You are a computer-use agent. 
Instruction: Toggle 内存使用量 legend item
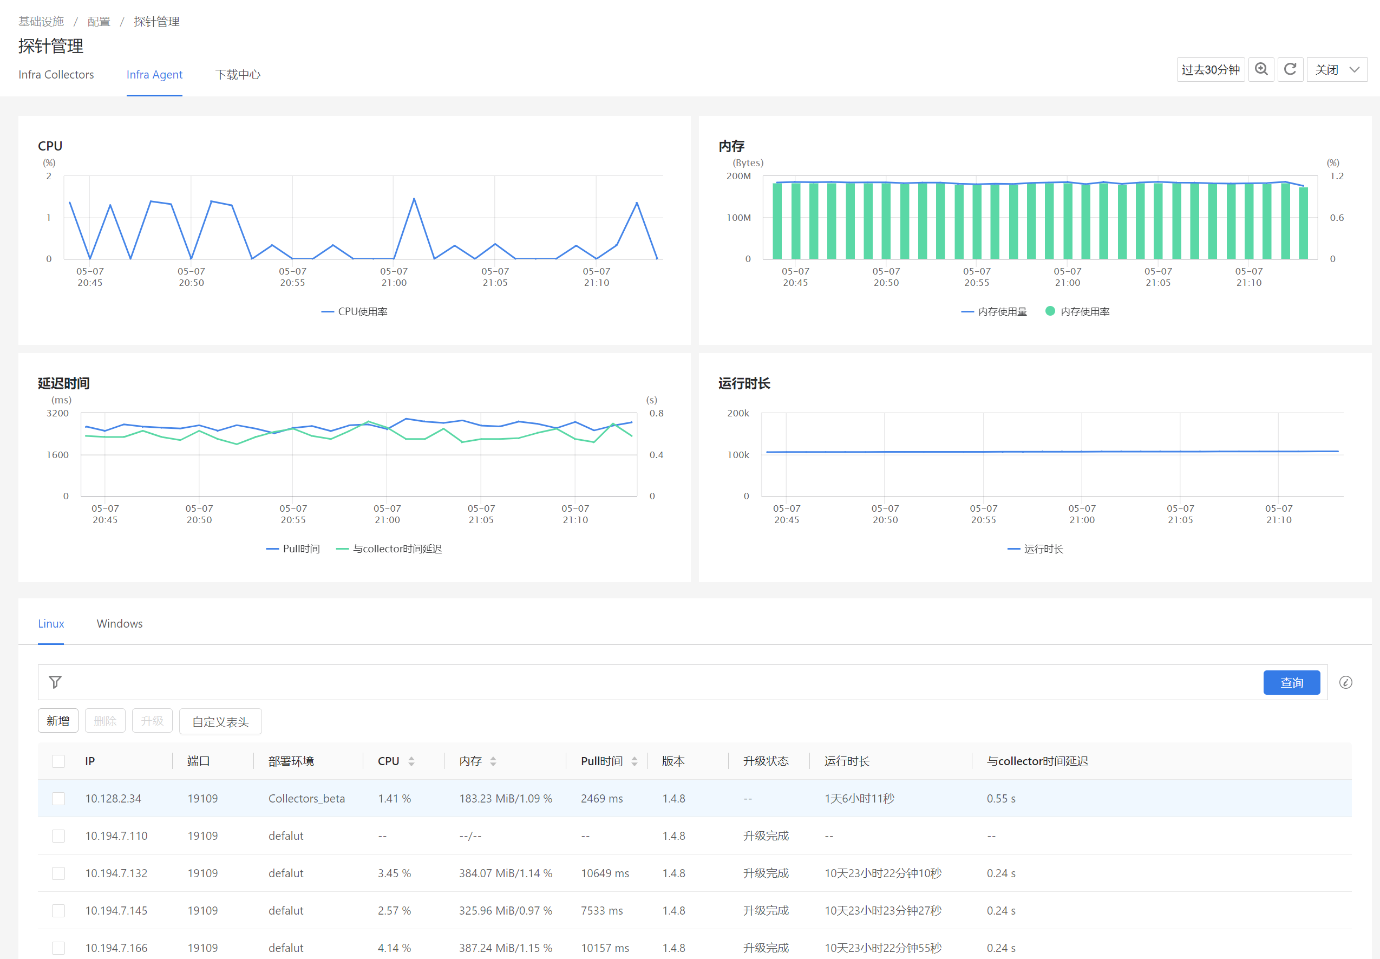(995, 312)
